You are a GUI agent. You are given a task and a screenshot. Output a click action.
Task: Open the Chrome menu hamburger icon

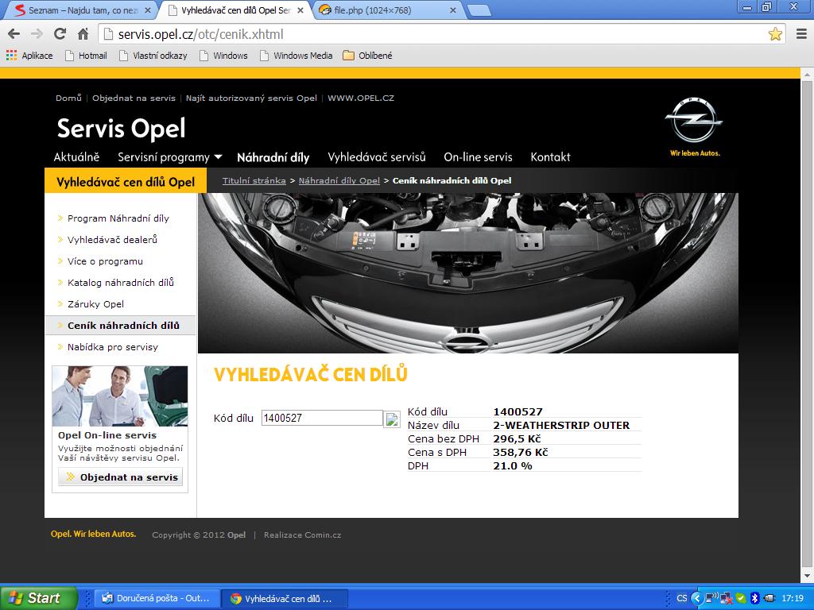click(800, 34)
